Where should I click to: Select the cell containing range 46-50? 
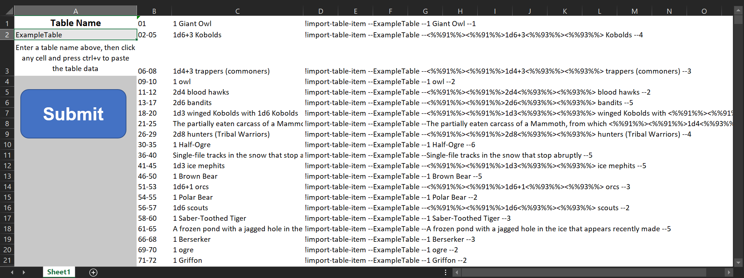tap(147, 177)
